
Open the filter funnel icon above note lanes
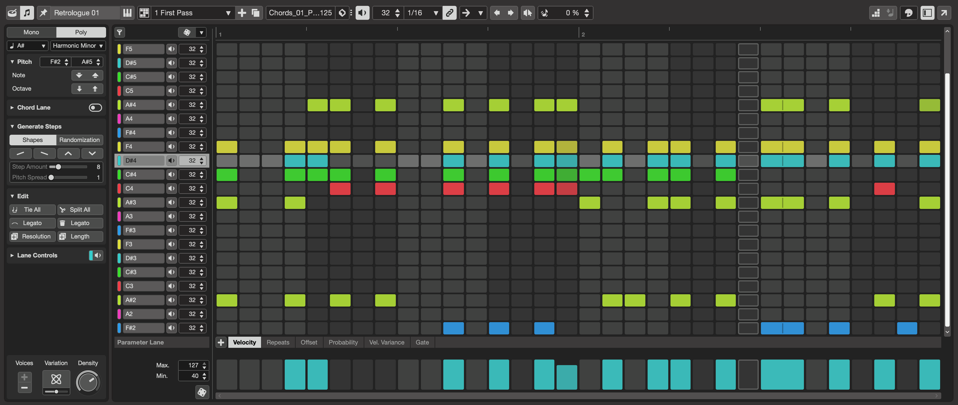119,33
